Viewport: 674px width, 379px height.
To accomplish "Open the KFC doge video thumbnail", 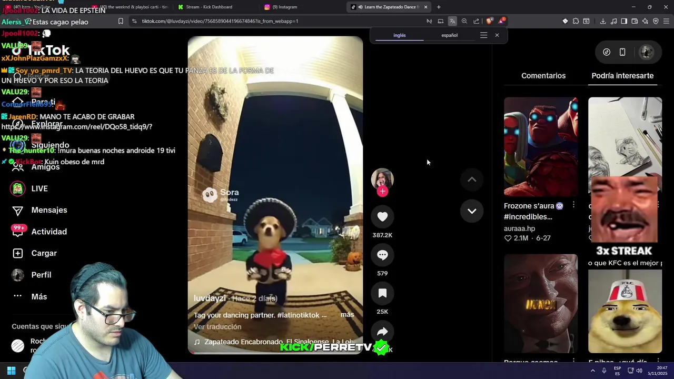I will [x=625, y=311].
